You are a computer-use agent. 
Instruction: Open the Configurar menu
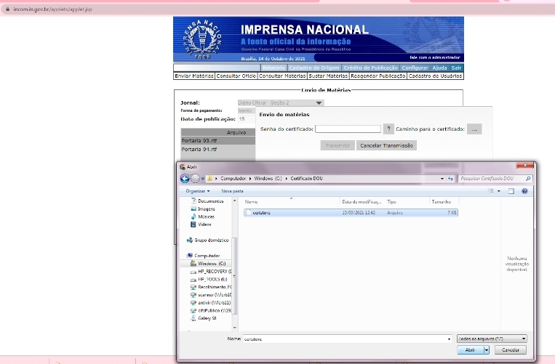(x=415, y=68)
